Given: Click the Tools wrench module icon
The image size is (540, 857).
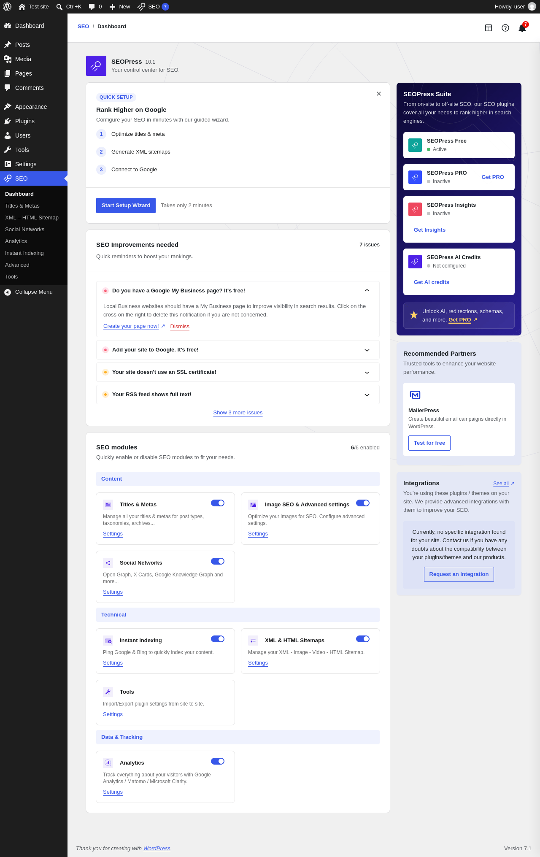Looking at the screenshot, I should (108, 692).
